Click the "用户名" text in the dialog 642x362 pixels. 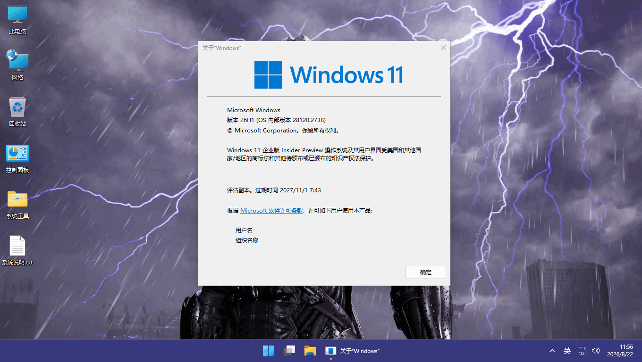tap(244, 230)
